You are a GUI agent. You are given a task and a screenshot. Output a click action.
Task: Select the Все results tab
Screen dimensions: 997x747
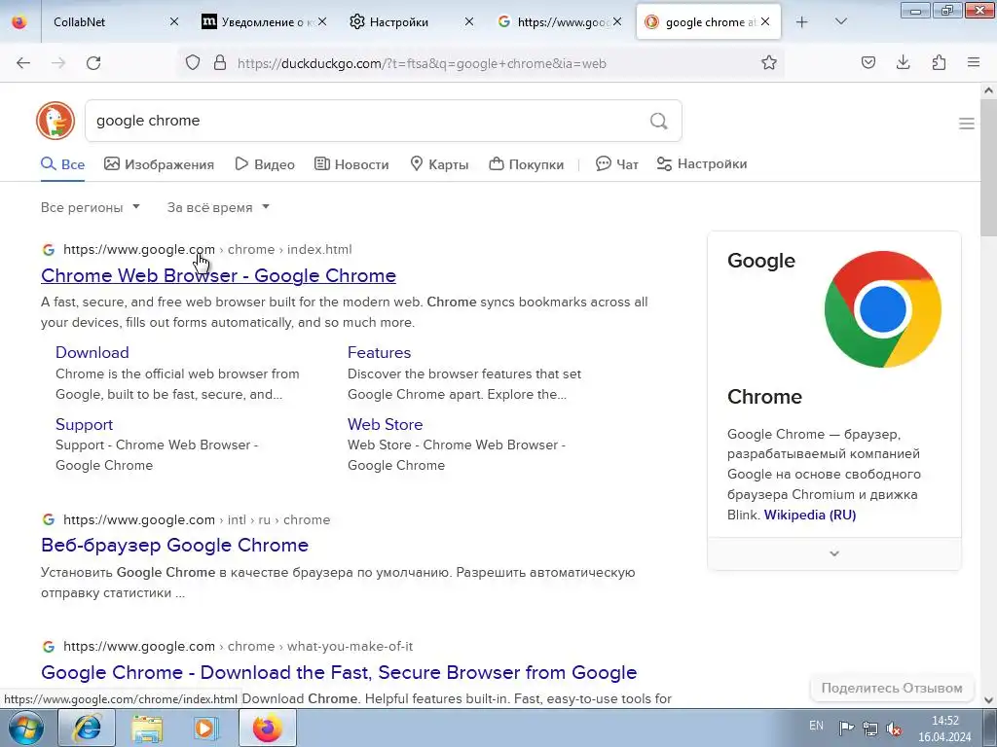pyautogui.click(x=63, y=164)
